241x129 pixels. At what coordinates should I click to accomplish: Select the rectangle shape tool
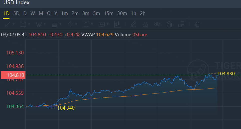pos(23,24)
